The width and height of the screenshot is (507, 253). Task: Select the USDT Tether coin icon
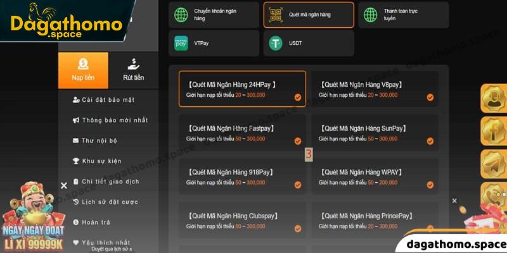point(276,43)
